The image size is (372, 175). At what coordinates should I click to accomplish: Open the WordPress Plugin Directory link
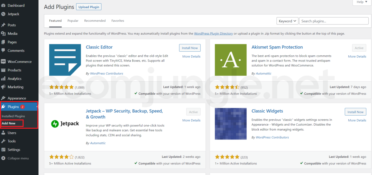213,33
